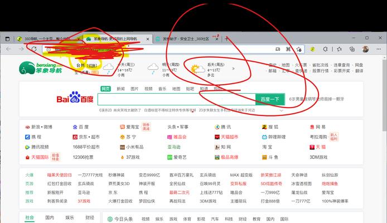This screenshot has width=387, height=223.
Task: Open the 头条·军事 site link
Action: pos(178,127)
